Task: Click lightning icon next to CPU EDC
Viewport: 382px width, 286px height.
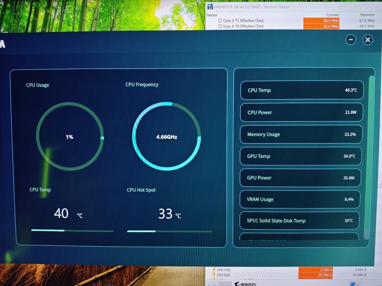Action: (214, 274)
